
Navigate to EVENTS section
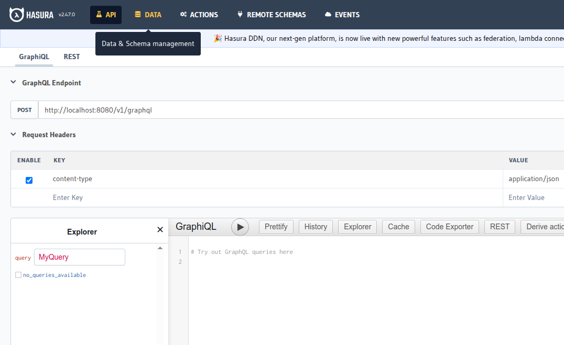tap(342, 15)
